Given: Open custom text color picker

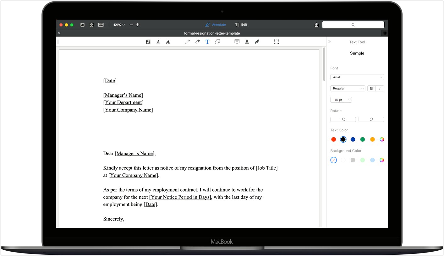Looking at the screenshot, I should (x=382, y=139).
